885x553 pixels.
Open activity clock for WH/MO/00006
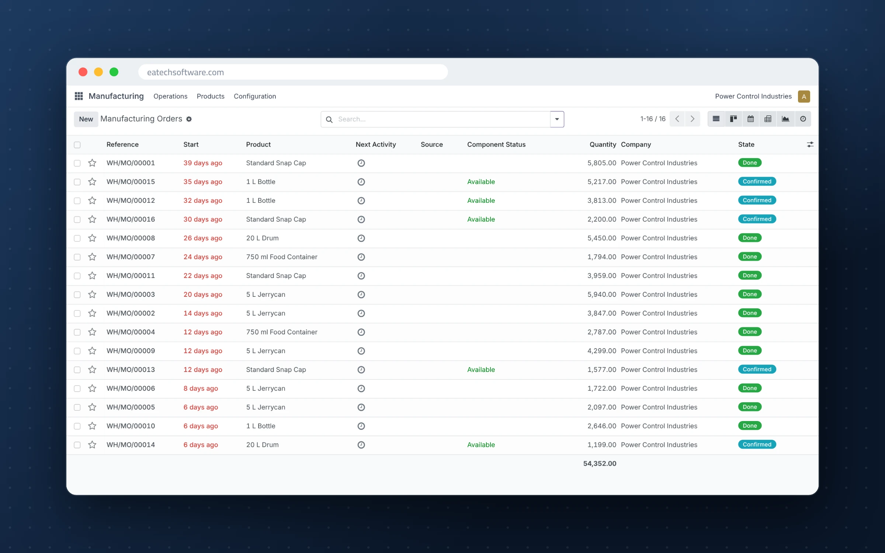[361, 389]
